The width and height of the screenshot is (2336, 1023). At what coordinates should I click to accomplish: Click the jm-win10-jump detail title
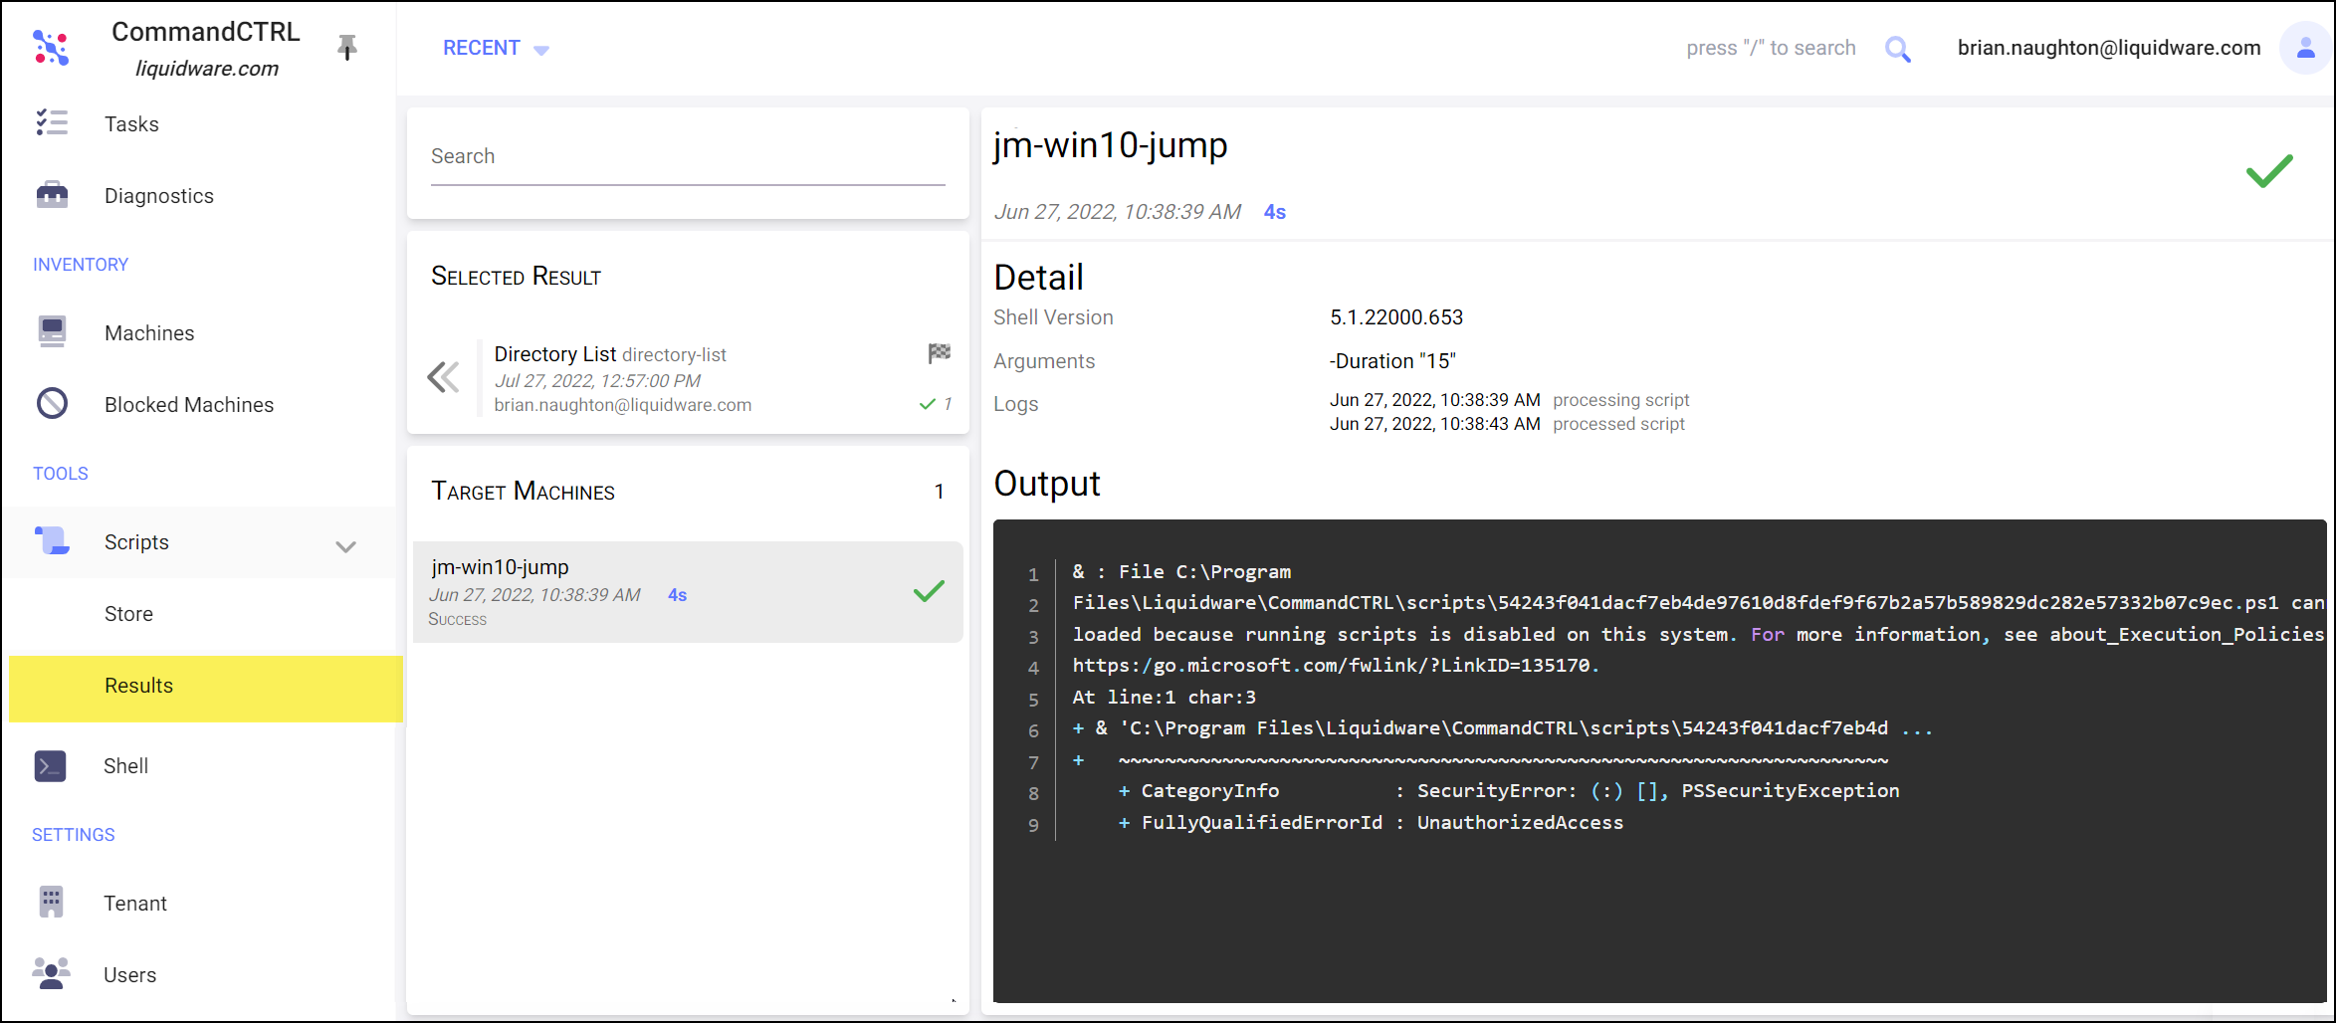click(1110, 145)
